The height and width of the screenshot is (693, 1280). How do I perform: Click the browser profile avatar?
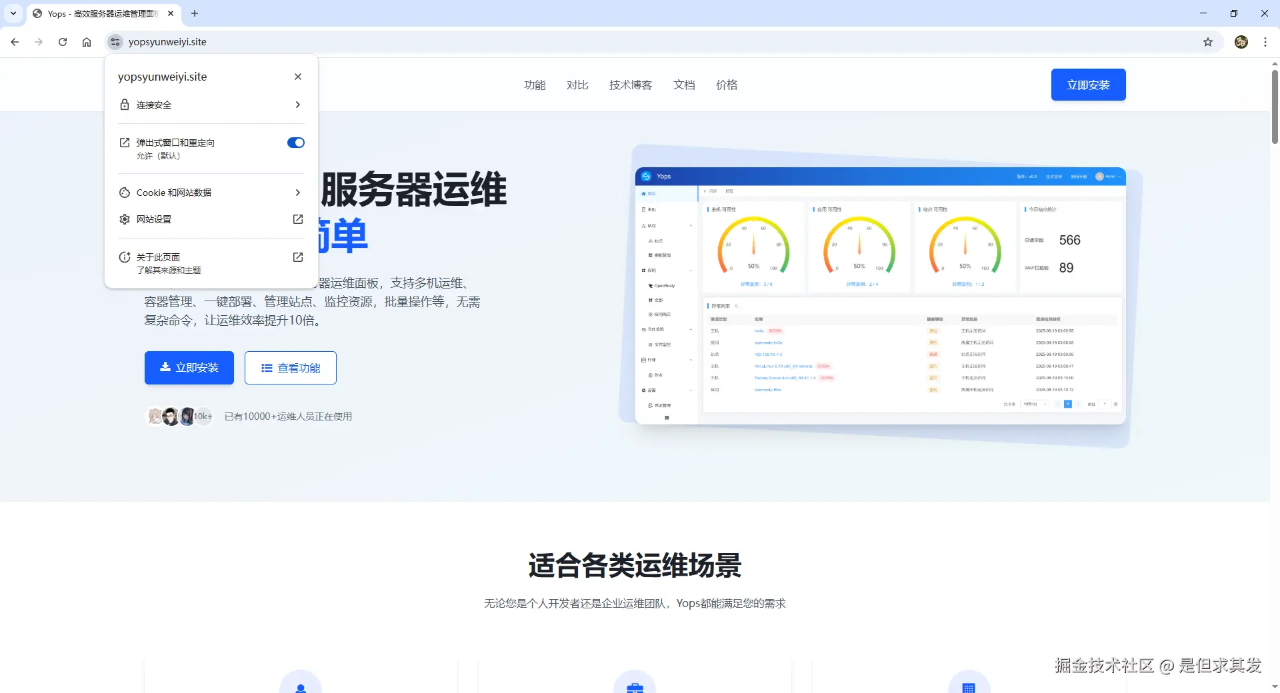[1241, 41]
